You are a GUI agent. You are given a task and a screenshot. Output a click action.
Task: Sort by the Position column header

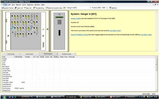(x=29, y=57)
